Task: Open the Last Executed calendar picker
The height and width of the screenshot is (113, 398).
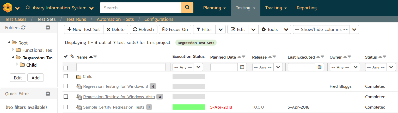Action: [x=320, y=67]
